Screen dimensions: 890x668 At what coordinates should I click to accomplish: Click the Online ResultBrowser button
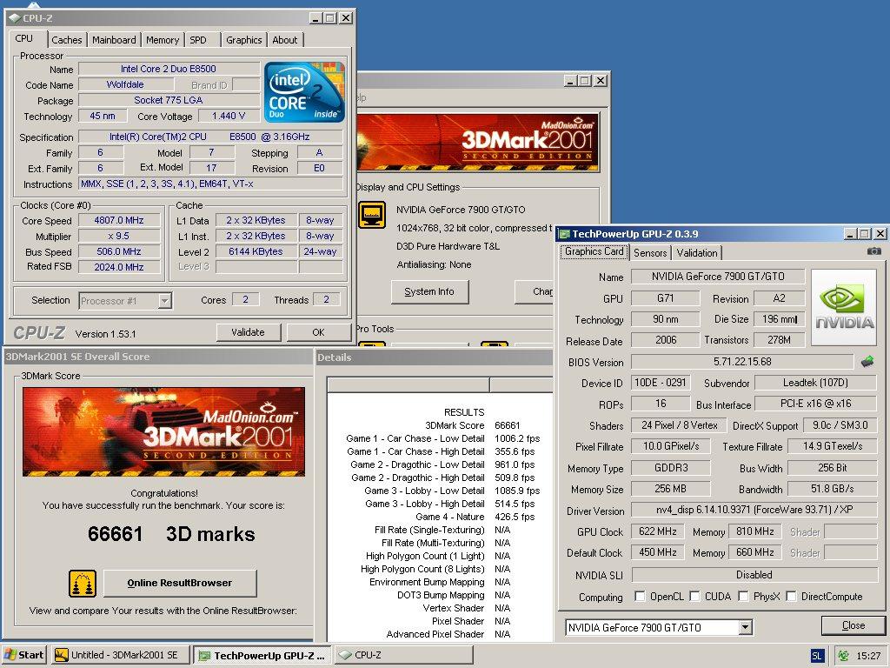pyautogui.click(x=180, y=583)
